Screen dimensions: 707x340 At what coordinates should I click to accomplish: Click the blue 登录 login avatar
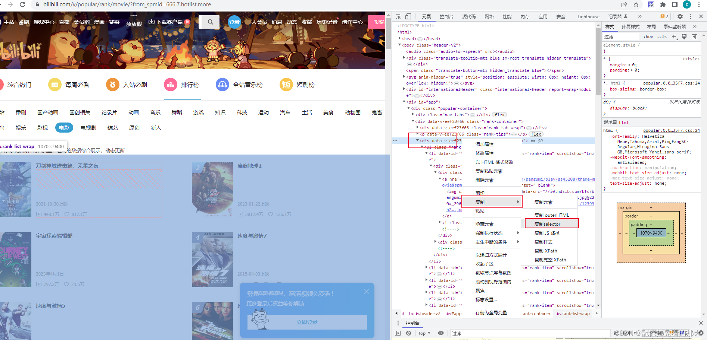(x=234, y=22)
